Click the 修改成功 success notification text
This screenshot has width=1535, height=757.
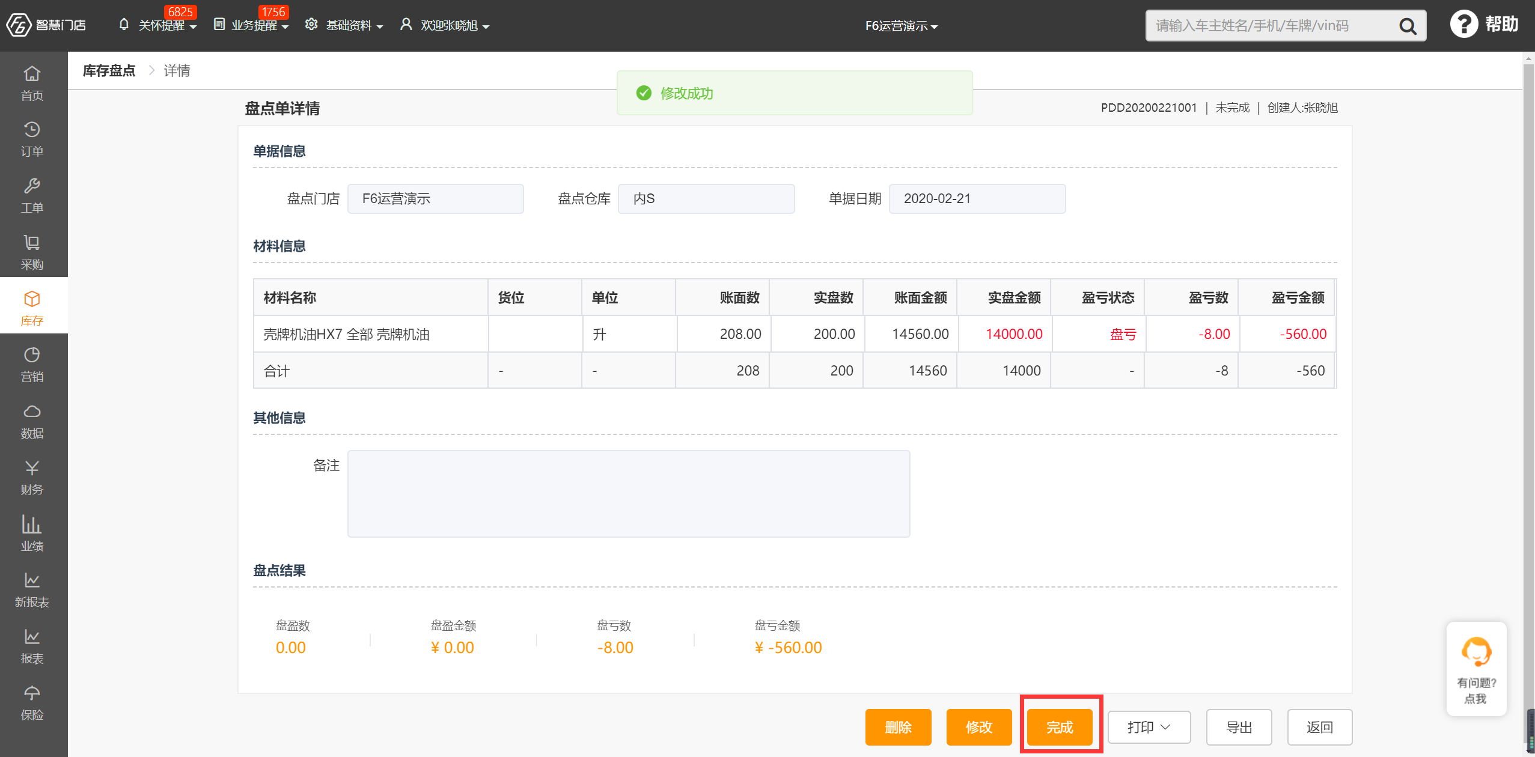(686, 93)
